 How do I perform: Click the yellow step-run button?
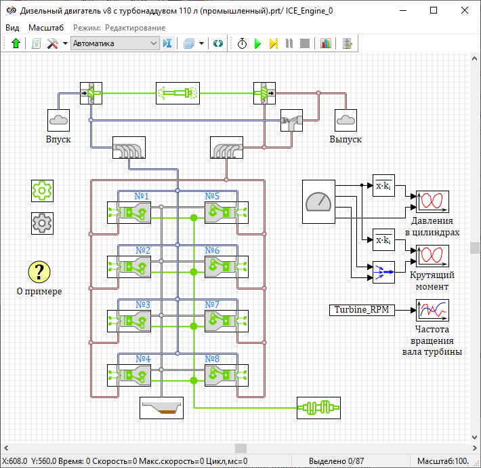(x=273, y=43)
